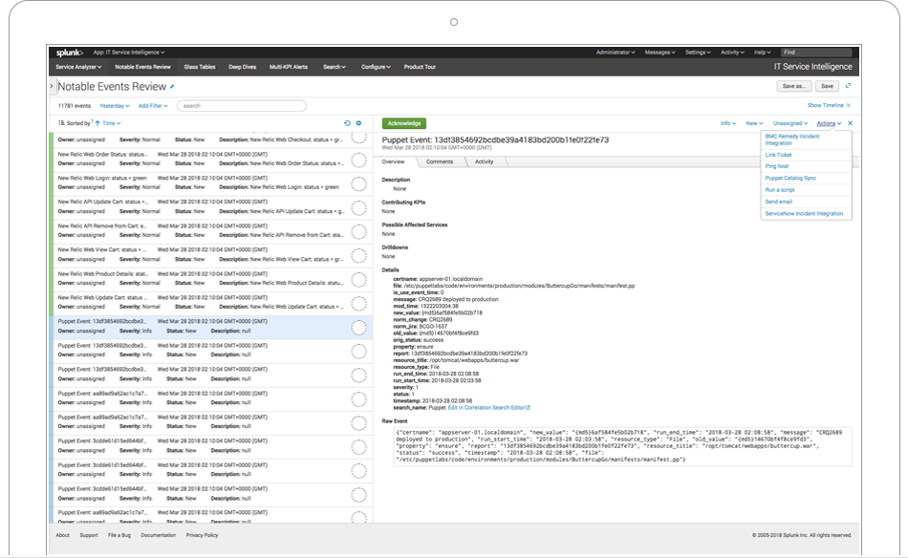Start the Product Tour

[420, 67]
